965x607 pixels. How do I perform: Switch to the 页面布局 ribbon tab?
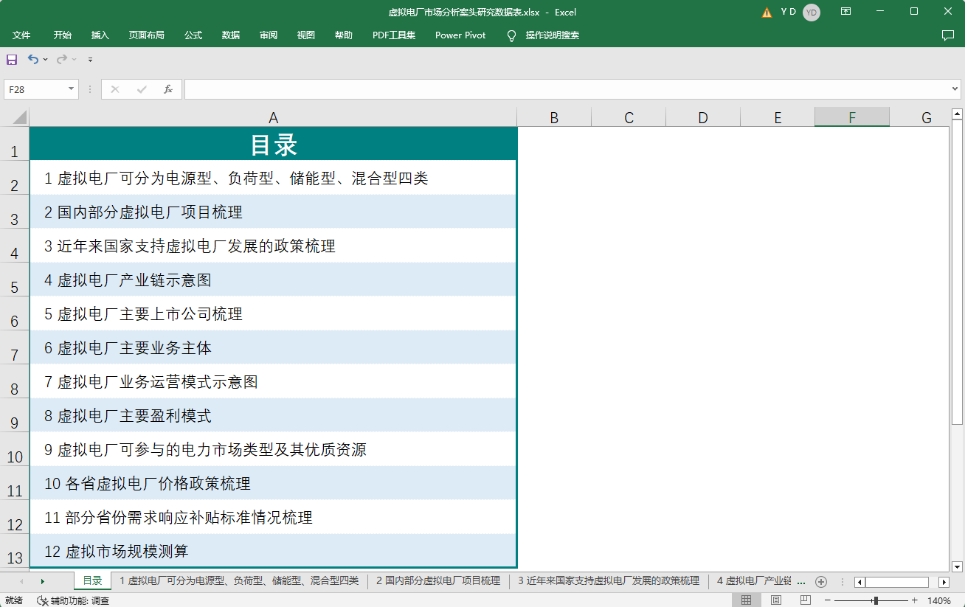point(147,35)
